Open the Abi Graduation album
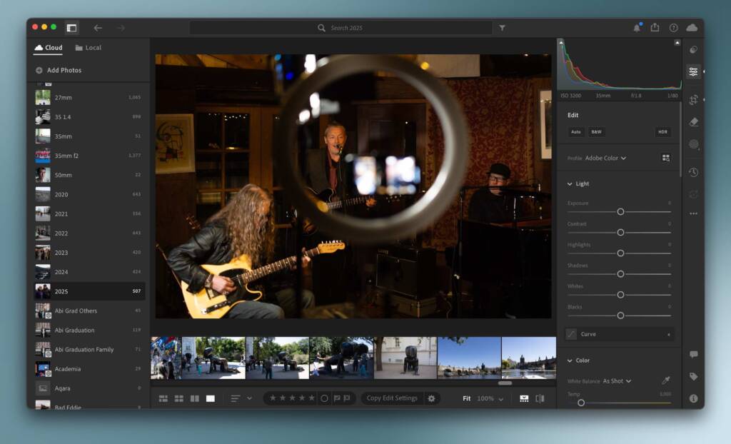The image size is (731, 444). 88,331
